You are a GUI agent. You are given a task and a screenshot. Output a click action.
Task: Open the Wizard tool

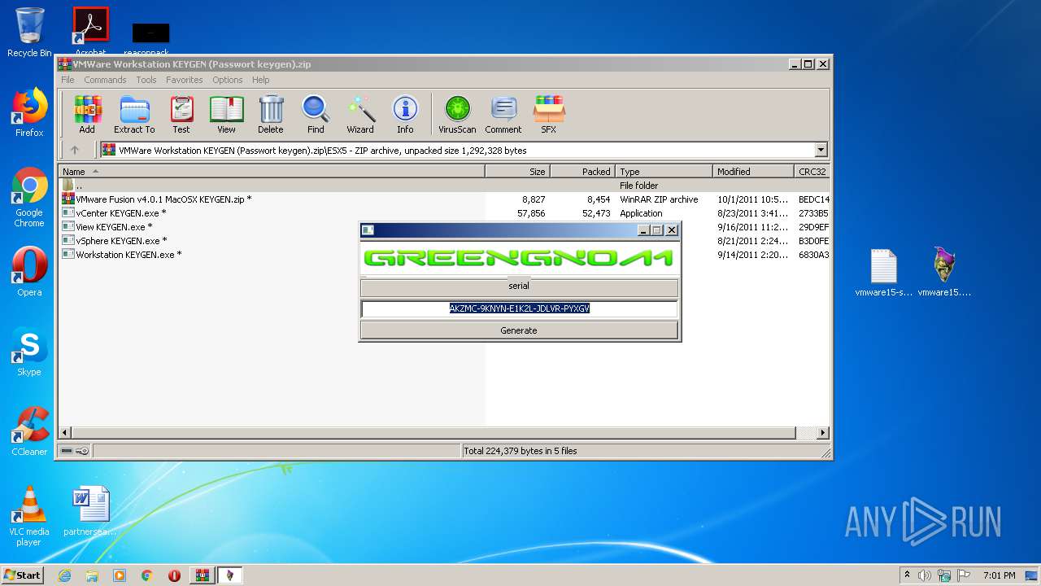360,115
